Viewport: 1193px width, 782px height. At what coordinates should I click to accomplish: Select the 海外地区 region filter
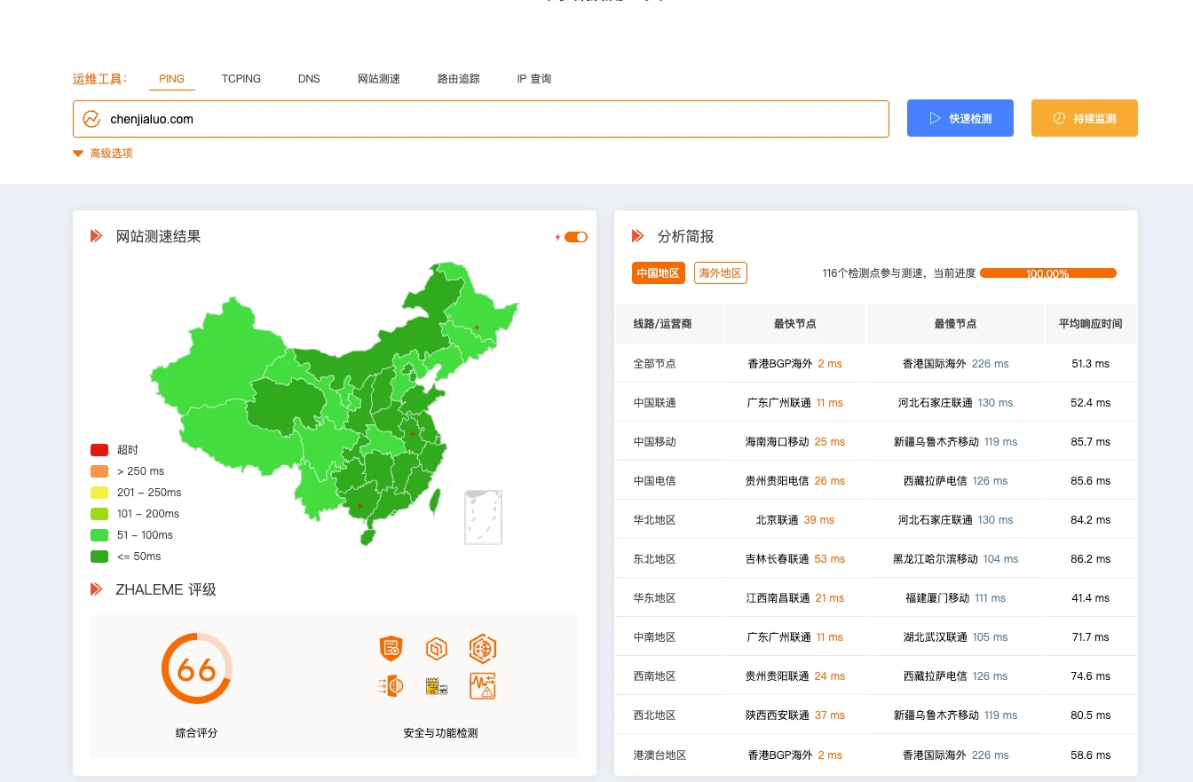[x=720, y=273]
